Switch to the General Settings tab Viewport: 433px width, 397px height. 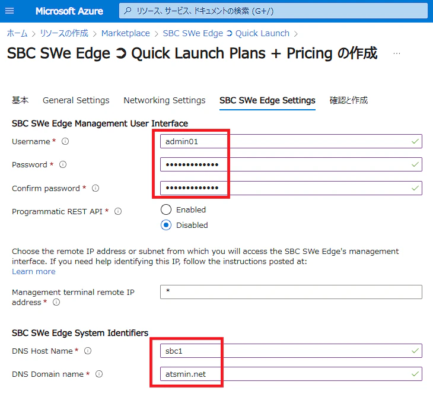point(76,100)
